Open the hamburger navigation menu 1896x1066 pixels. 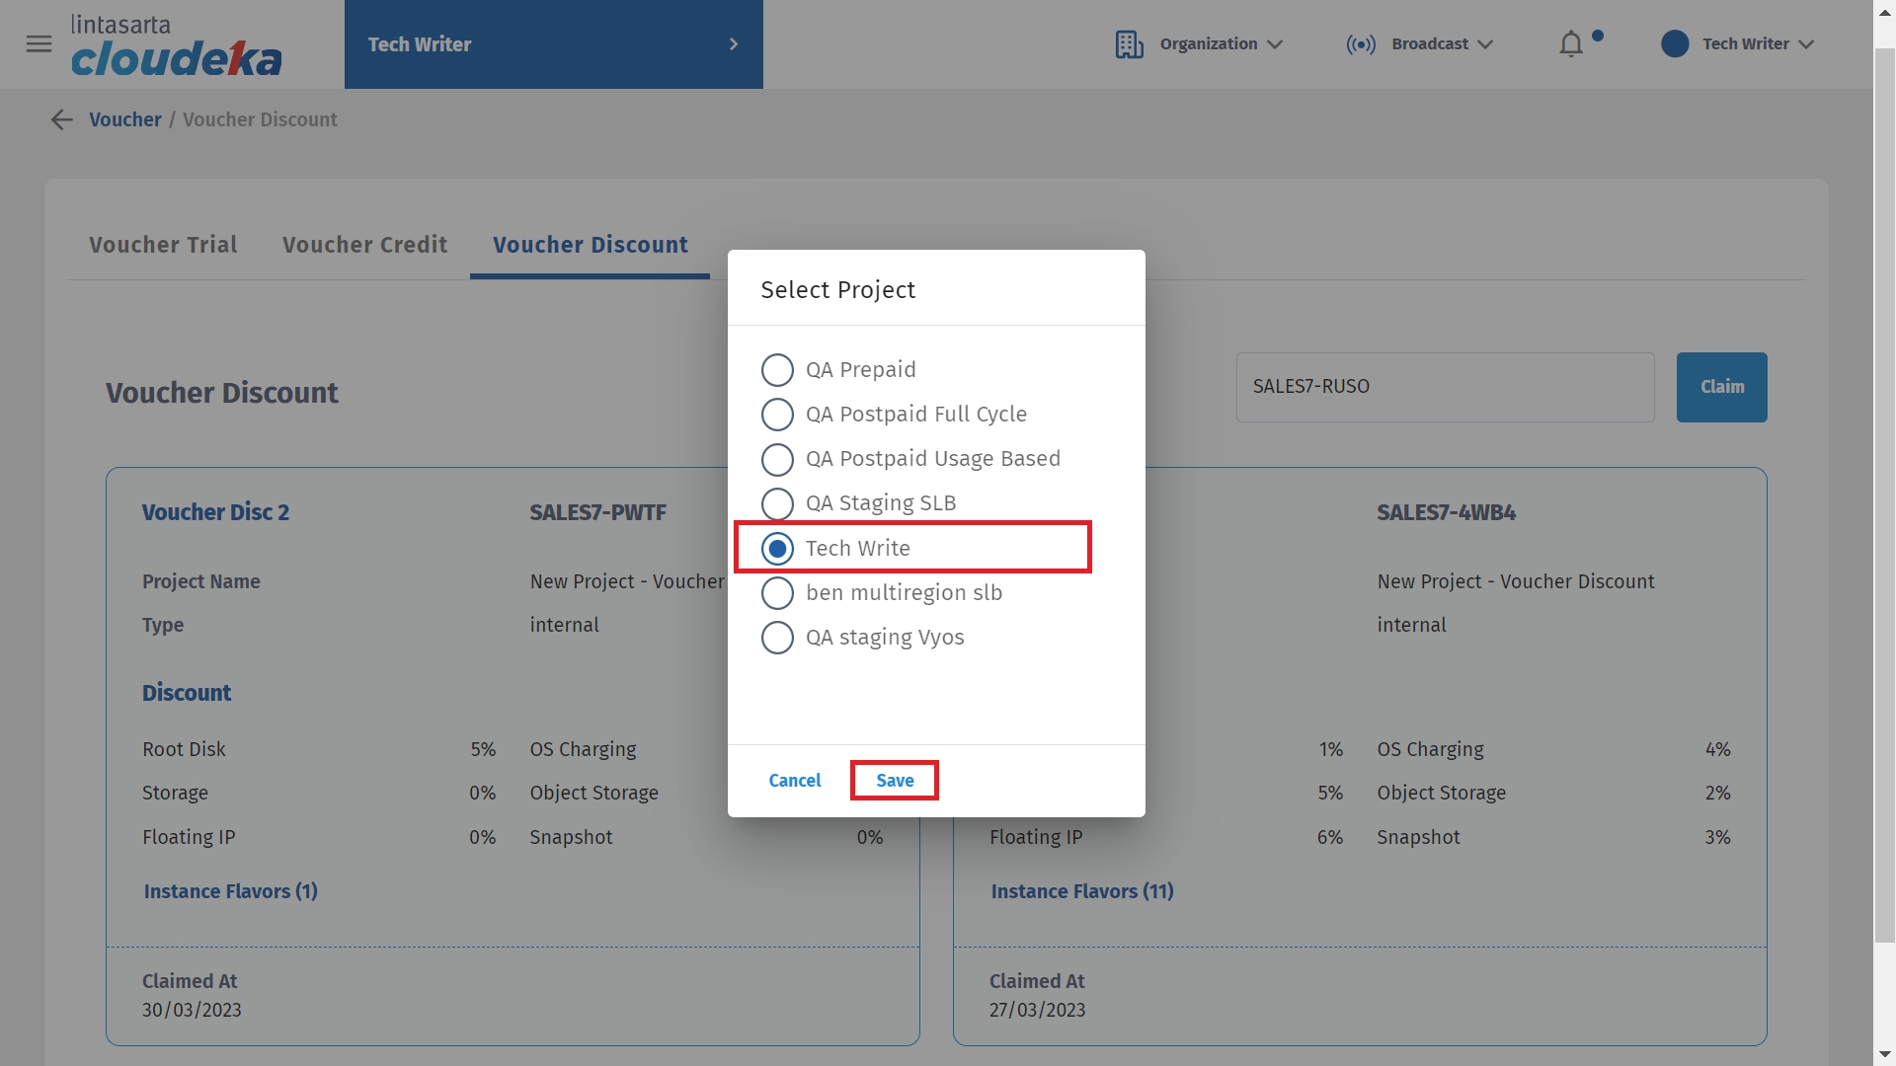pos(39,44)
